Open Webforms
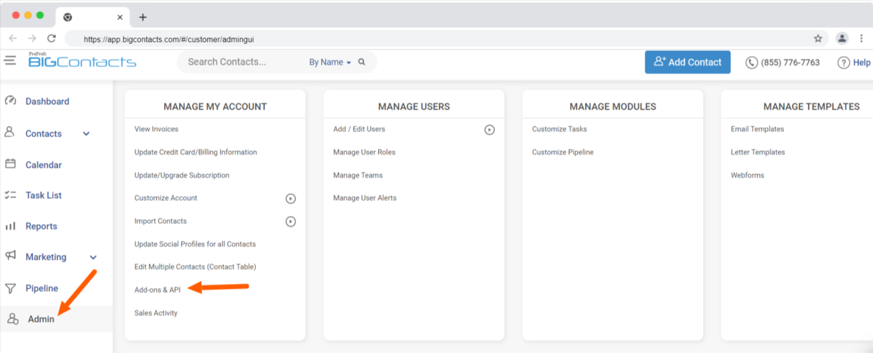The height and width of the screenshot is (353, 873). click(x=747, y=175)
